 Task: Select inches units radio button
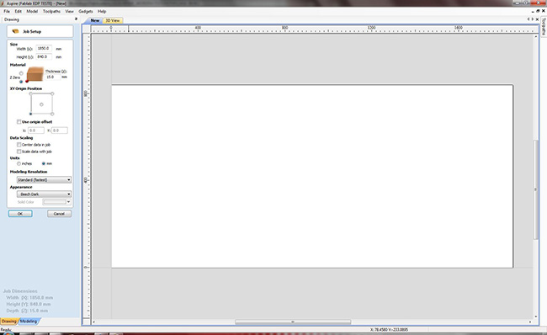tap(19, 163)
